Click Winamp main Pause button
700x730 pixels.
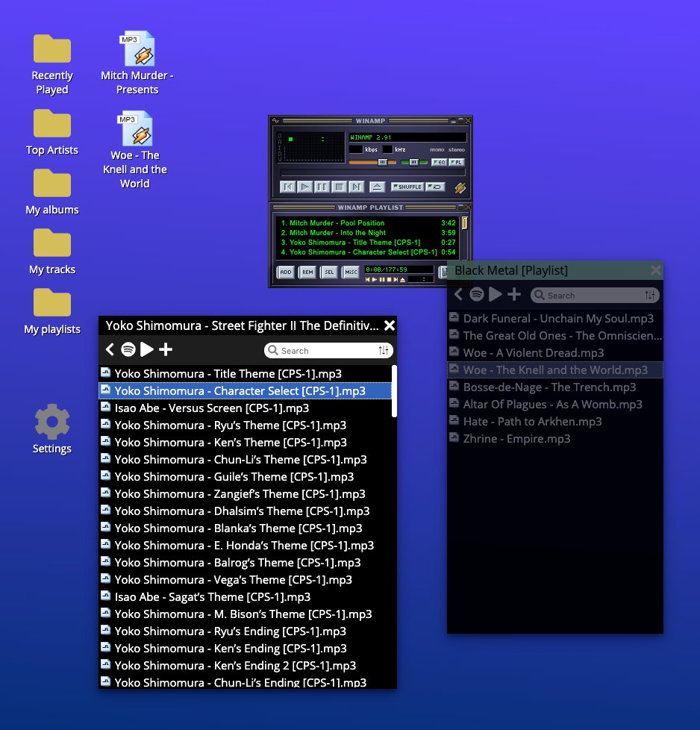(322, 187)
